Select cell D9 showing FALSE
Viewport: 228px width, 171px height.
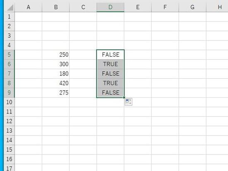point(110,93)
